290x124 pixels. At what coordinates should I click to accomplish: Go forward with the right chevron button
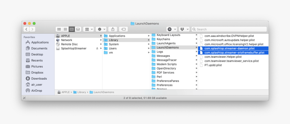point(32,29)
